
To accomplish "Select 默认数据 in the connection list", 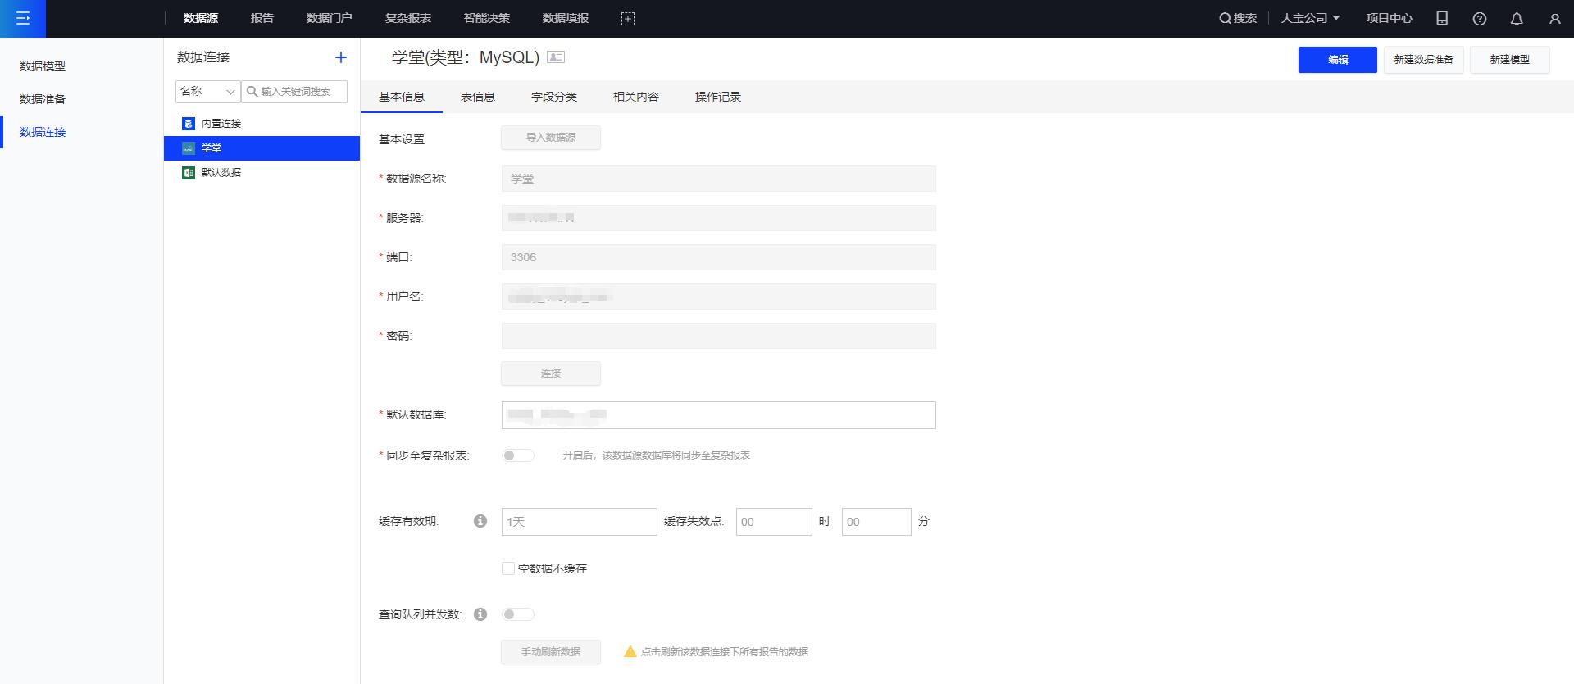I will point(221,173).
